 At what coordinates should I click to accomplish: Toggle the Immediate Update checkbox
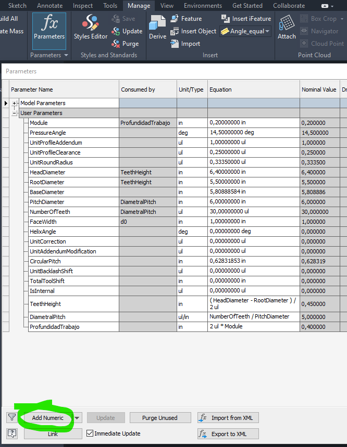[x=90, y=433]
